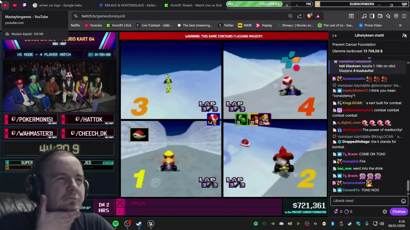Expand the charity banner down chevron

(369, 58)
